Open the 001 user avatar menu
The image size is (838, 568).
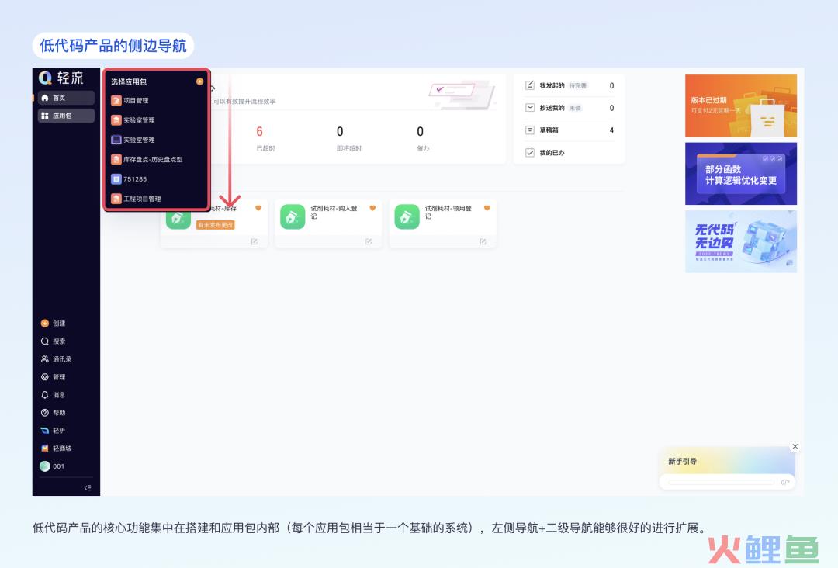pos(53,466)
